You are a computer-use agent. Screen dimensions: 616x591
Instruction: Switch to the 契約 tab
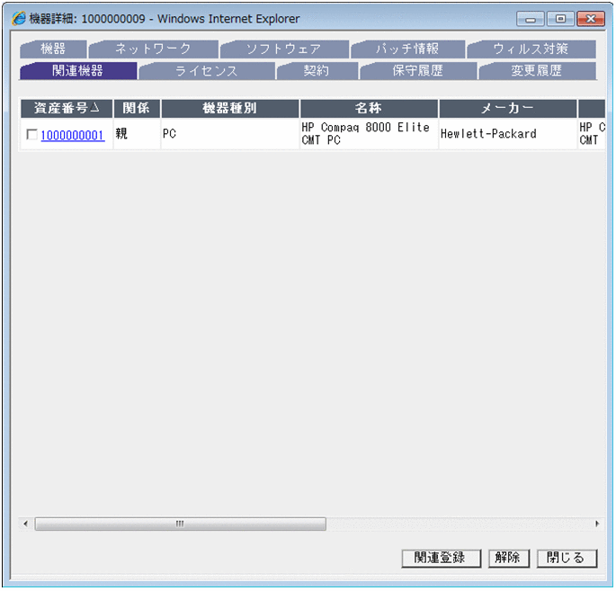pos(317,71)
